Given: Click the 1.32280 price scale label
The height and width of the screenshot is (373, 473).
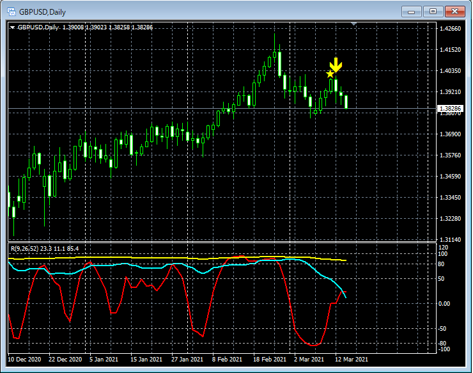Looking at the screenshot, I should pos(450,219).
